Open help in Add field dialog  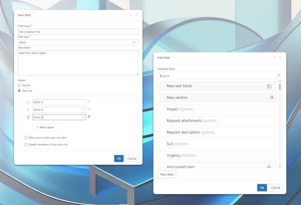[274, 58]
